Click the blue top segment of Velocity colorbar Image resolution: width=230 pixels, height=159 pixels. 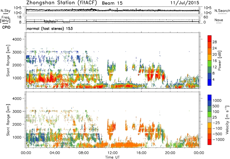(210, 98)
